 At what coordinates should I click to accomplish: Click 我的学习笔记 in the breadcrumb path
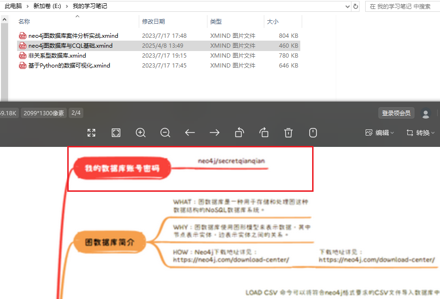(x=90, y=6)
